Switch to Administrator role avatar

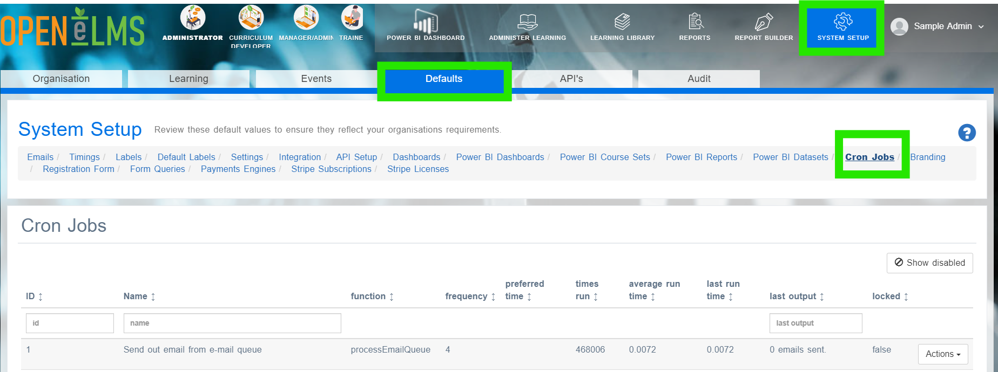point(193,17)
